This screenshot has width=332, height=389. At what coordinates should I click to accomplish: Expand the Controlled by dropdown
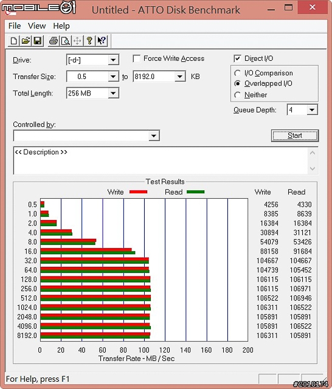pos(154,136)
